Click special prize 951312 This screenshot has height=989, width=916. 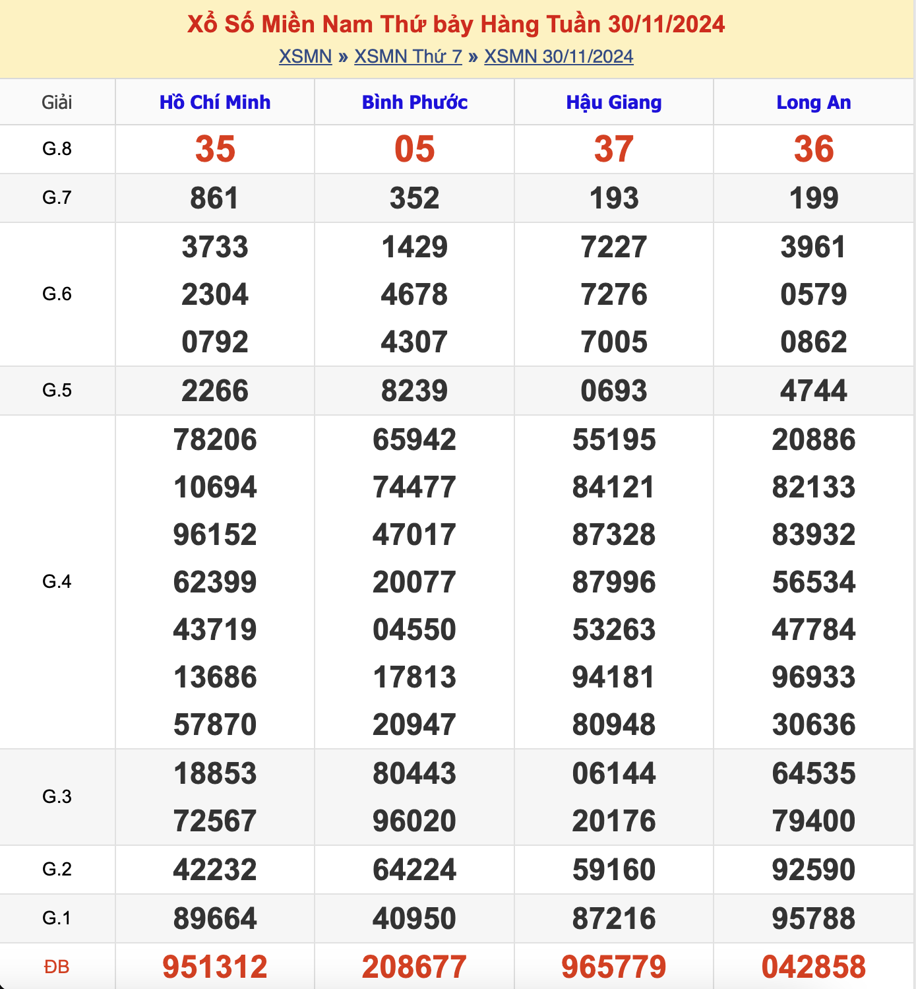215,967
